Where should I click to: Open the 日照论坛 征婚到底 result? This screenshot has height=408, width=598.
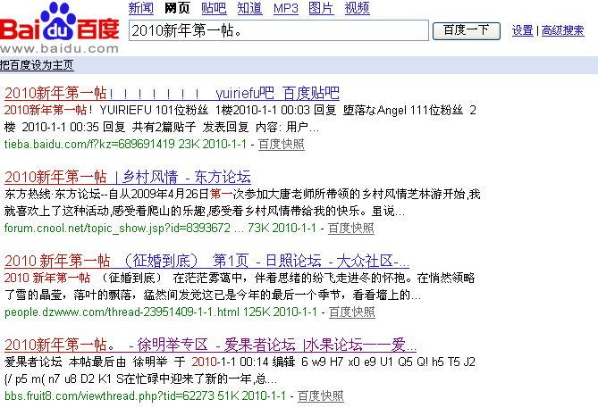click(206, 261)
